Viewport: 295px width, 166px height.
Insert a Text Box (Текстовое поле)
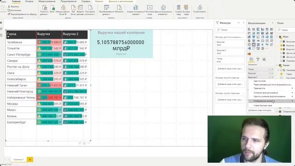pos(149,10)
